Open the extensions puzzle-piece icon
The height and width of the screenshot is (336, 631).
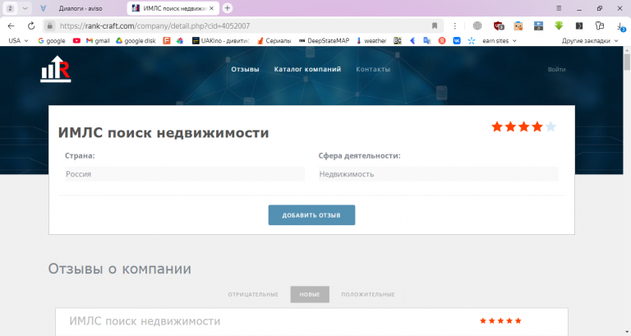click(x=600, y=25)
